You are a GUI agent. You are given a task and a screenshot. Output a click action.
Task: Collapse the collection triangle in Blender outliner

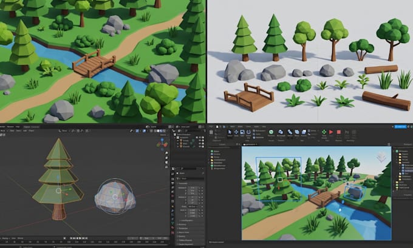point(175,137)
